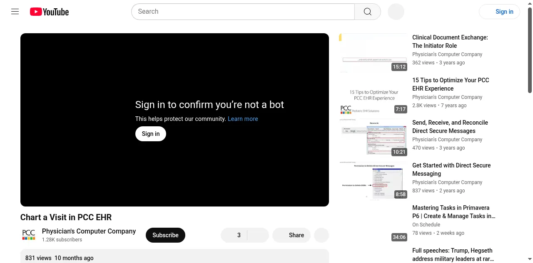The height and width of the screenshot is (263, 533).
Task: Click channel name under 15 Tips video
Action: [x=447, y=97]
